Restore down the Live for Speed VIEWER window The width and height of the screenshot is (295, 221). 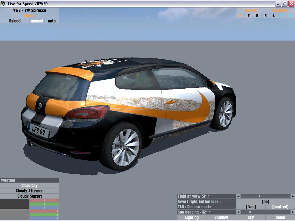click(x=285, y=3)
